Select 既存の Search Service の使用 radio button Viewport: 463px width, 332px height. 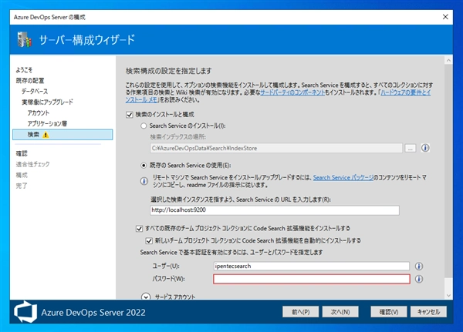point(144,166)
